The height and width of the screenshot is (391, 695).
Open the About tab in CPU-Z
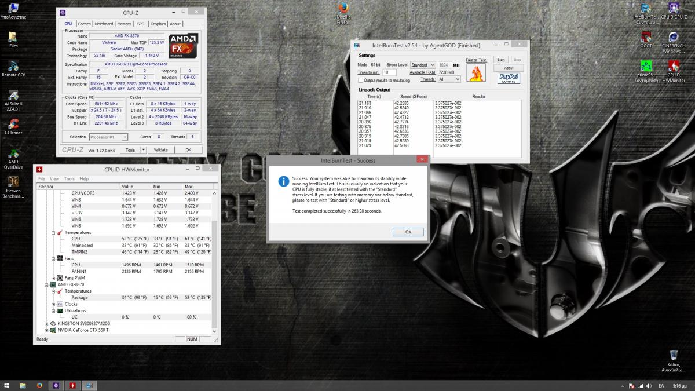coord(175,24)
